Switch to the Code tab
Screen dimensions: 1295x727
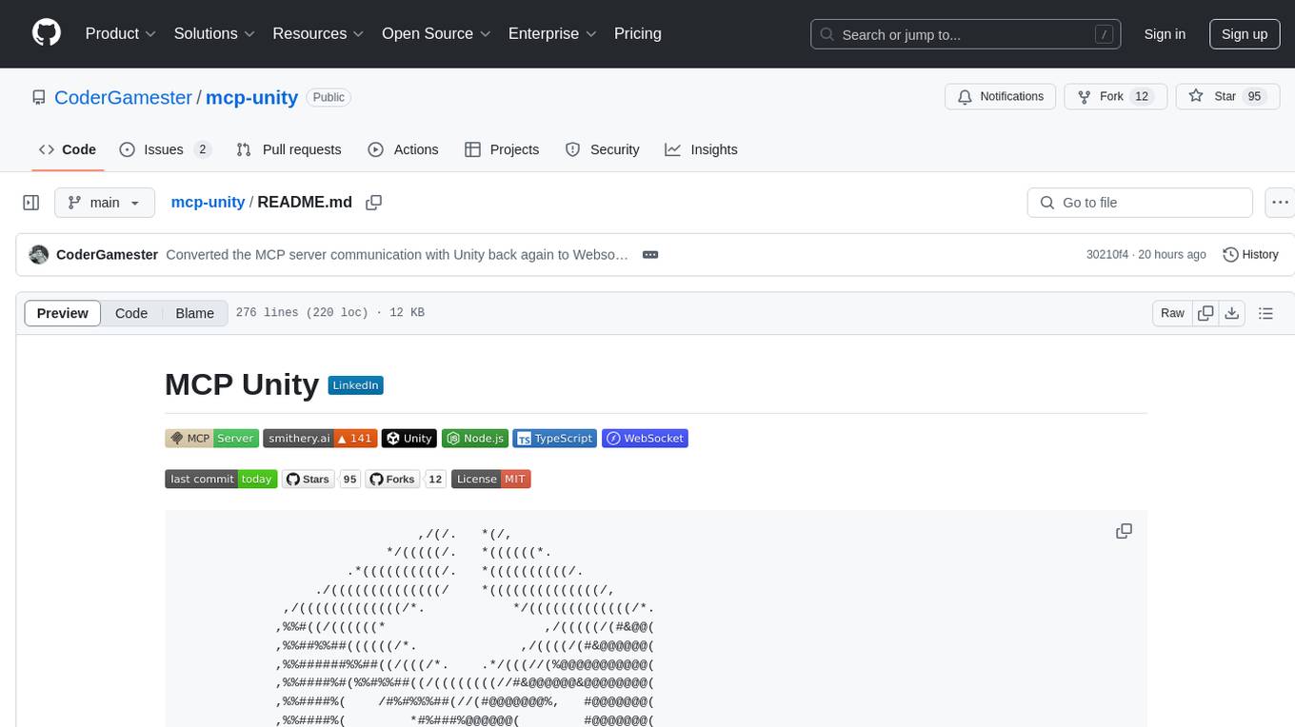68,149
